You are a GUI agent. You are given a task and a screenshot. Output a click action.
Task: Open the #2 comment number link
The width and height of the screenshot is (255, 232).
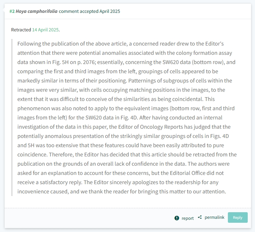tap(12, 11)
